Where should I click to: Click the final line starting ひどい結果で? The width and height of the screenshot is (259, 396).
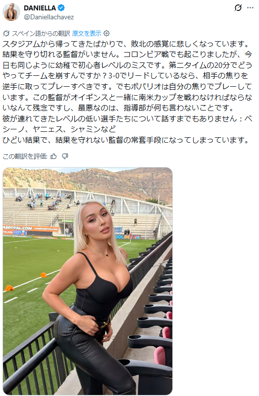(x=126, y=140)
